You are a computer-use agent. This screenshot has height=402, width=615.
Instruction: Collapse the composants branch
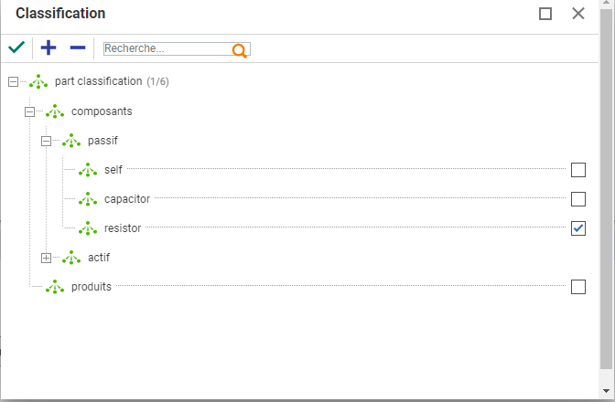tap(29, 111)
